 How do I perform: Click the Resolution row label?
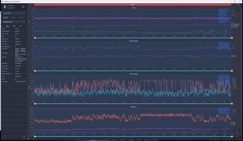[x=5, y=66]
